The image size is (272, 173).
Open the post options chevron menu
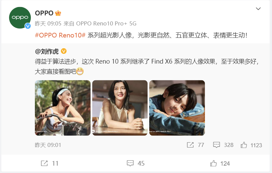(x=258, y=9)
